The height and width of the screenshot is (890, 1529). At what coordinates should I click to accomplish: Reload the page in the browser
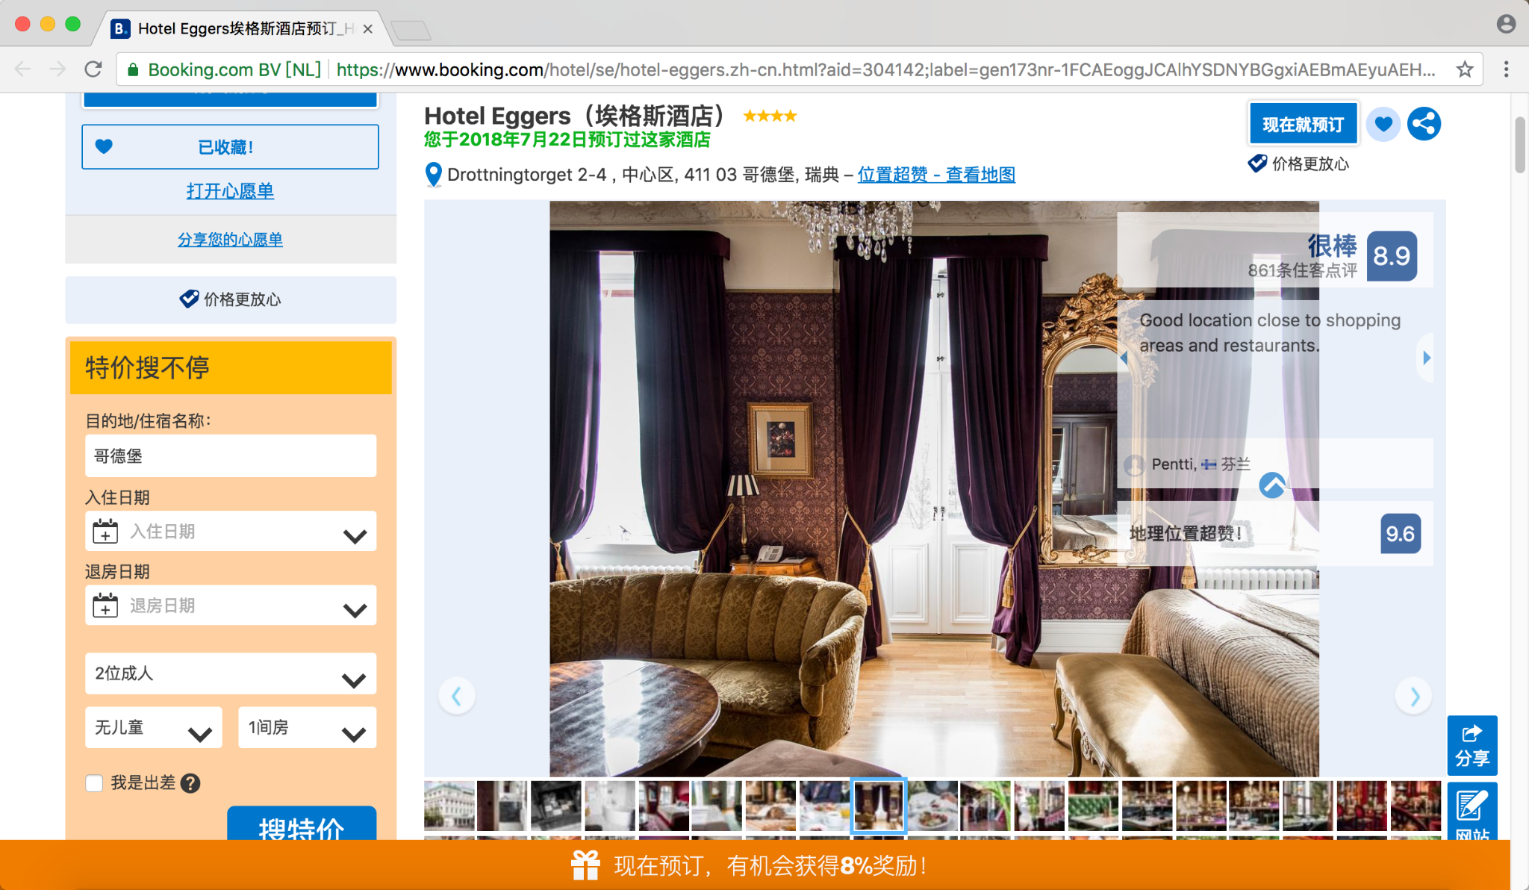[x=93, y=69]
